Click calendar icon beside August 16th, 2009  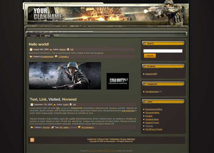31,49
